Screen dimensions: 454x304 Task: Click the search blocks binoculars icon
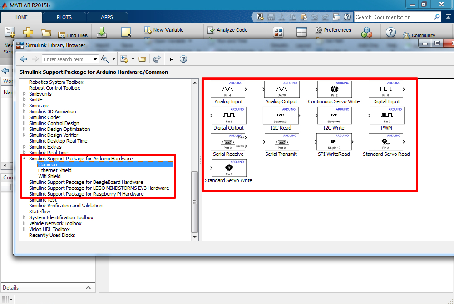[x=105, y=59]
